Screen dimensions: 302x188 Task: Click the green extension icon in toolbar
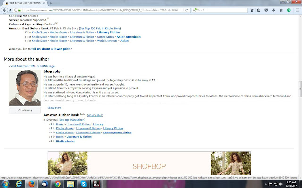(288, 10)
